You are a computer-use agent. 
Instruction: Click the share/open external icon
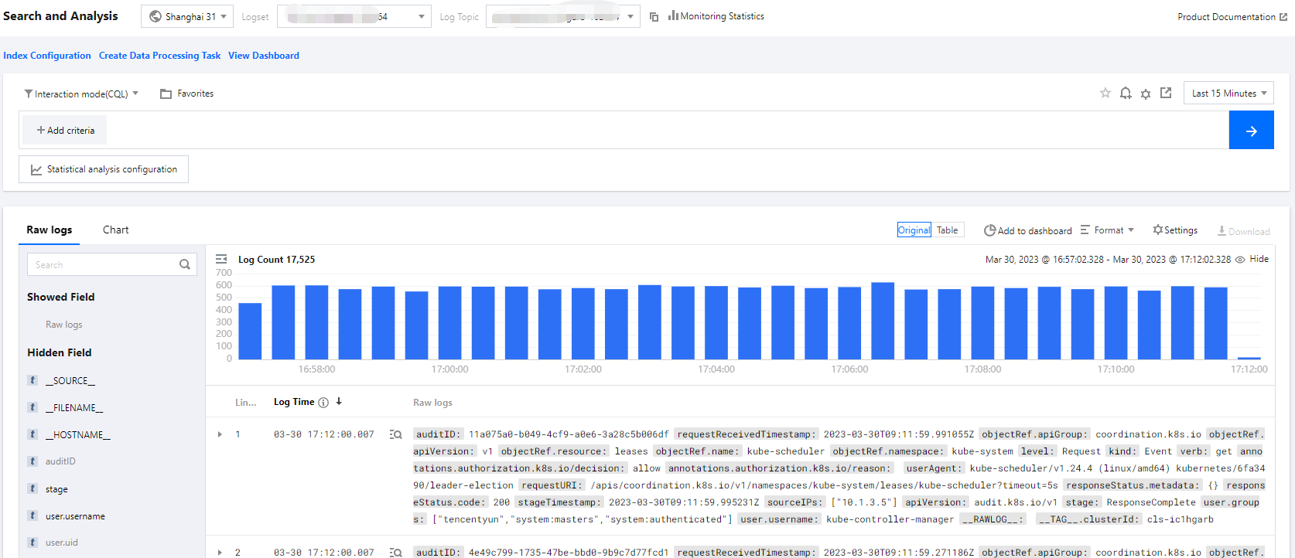1166,94
